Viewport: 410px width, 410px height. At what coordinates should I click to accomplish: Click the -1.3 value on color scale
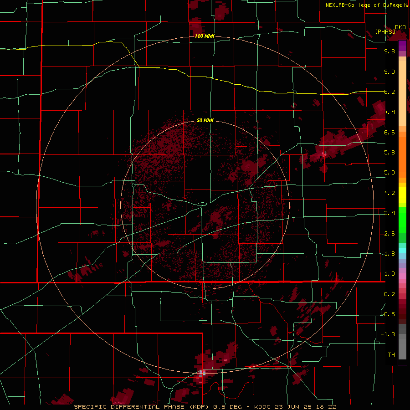click(388, 334)
